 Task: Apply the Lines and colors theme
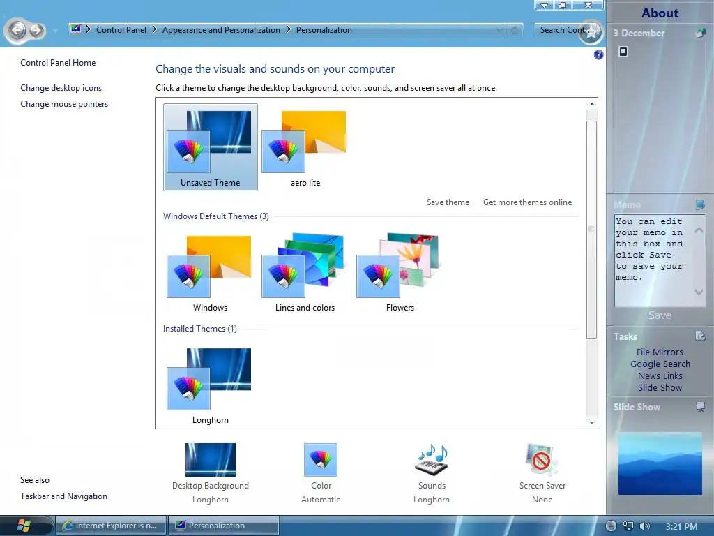(x=305, y=273)
